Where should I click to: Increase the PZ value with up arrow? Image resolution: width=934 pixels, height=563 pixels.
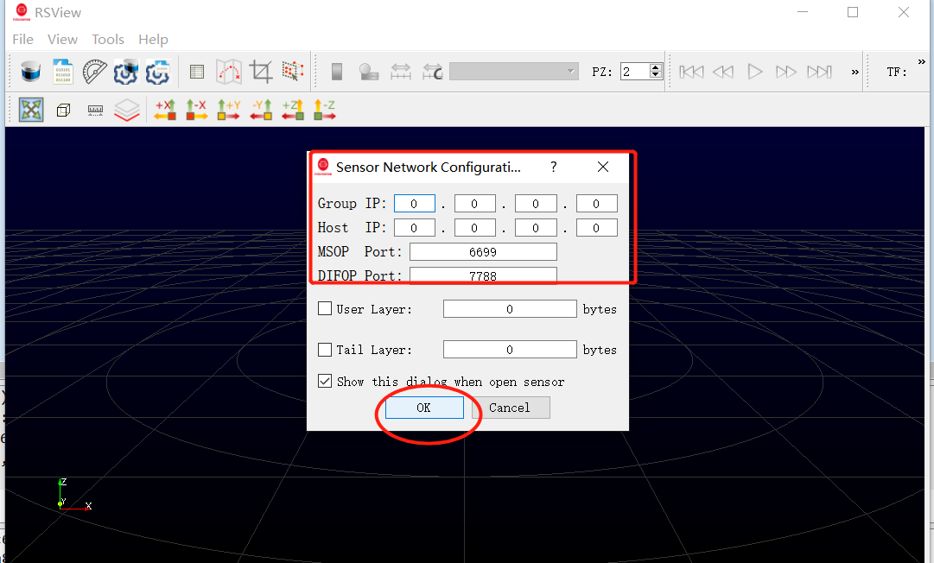point(655,67)
